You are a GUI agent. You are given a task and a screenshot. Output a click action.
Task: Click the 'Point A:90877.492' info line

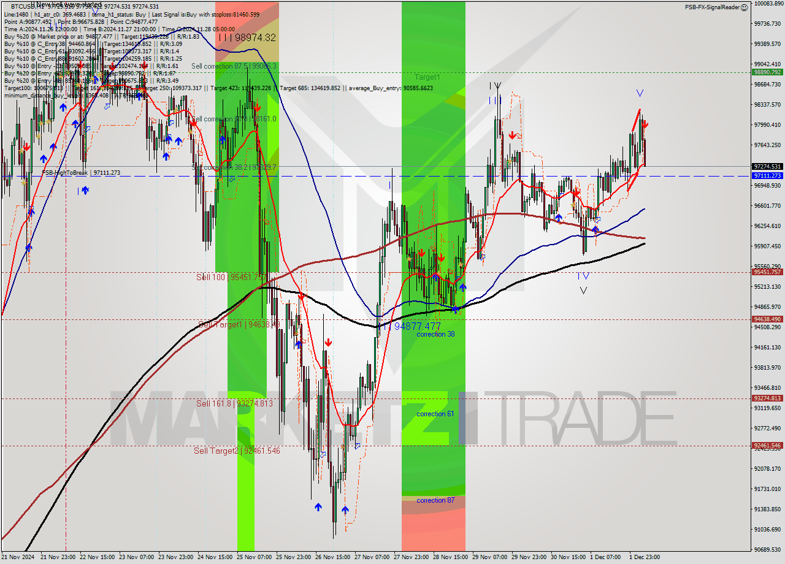81,21
